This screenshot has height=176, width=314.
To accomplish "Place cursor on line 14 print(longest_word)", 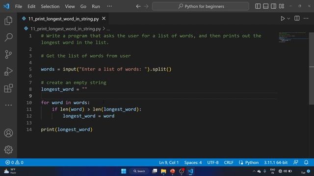I will 67,130.
